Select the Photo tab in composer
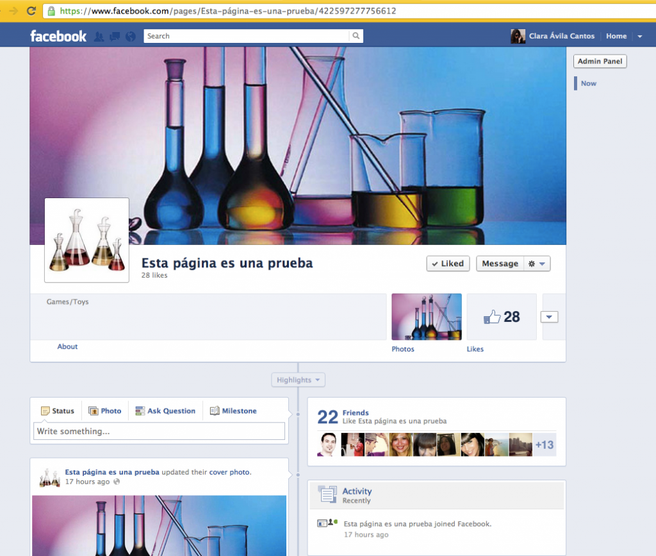 point(105,411)
